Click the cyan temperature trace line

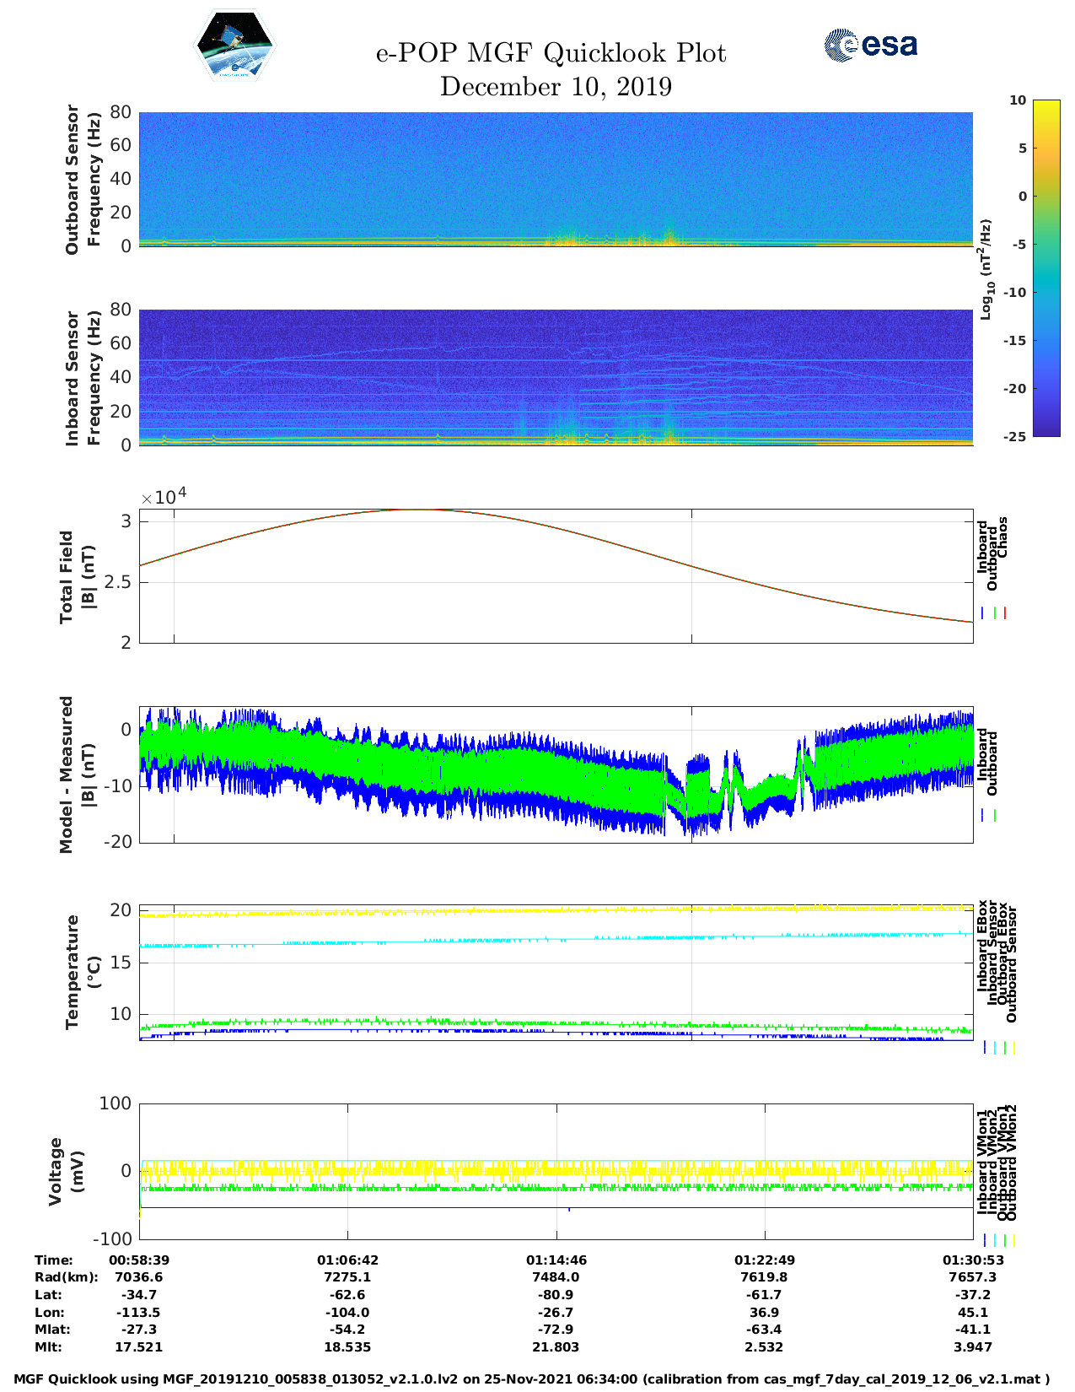pos(556,939)
